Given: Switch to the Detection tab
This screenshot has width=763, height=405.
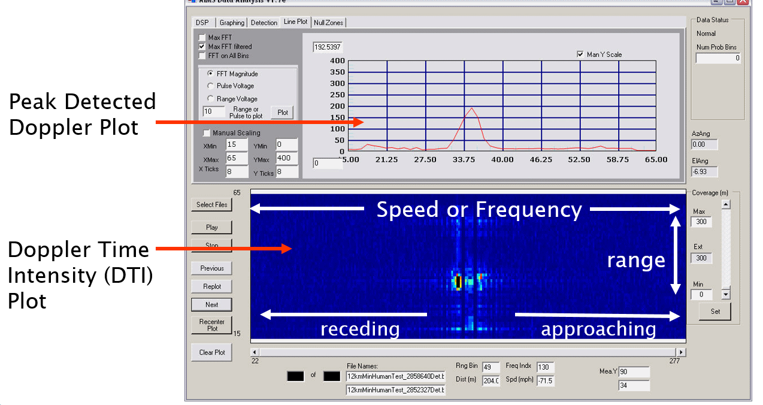Looking at the screenshot, I should [x=264, y=22].
